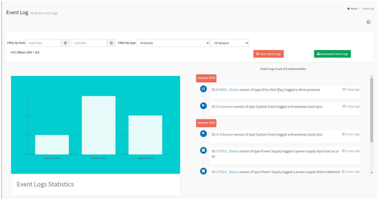The width and height of the screenshot is (377, 199).
Task: Open the All Sensors dropdown
Action: click(230, 43)
